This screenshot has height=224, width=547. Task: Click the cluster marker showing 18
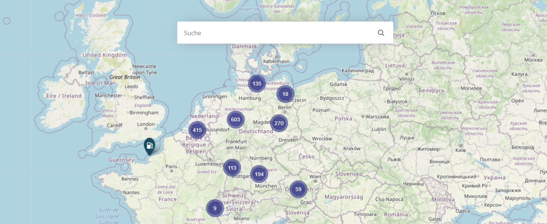pos(285,94)
